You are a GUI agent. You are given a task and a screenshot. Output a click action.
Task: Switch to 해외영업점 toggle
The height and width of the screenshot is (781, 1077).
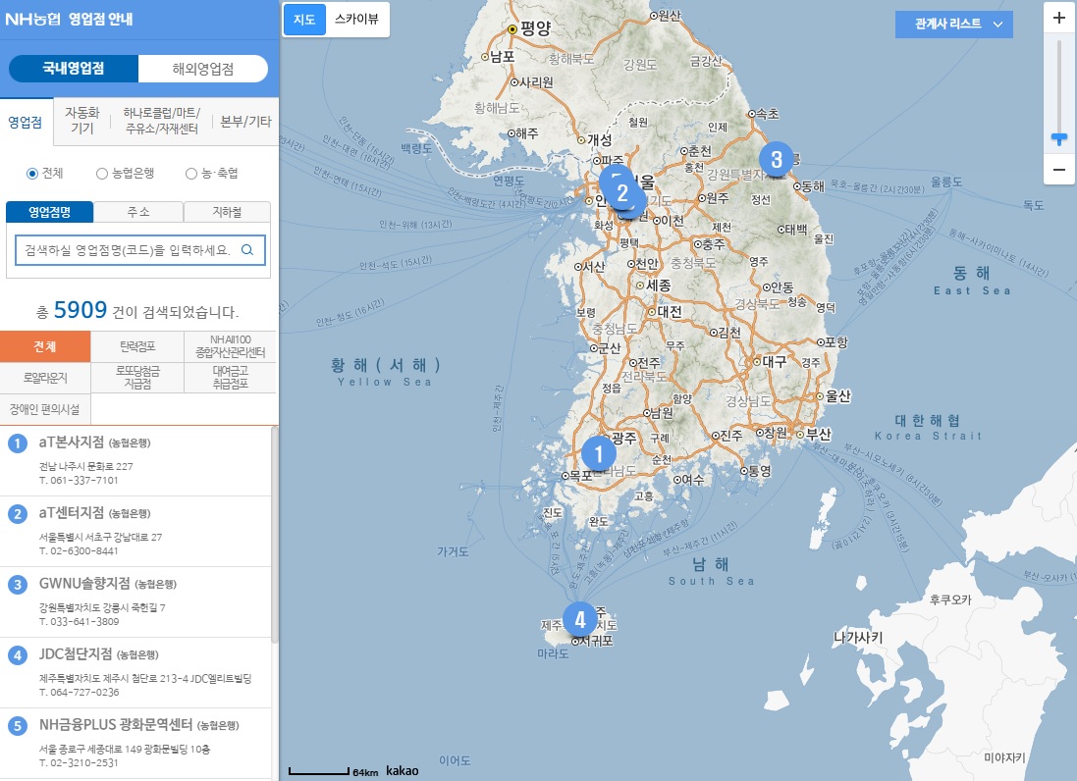[x=202, y=69]
